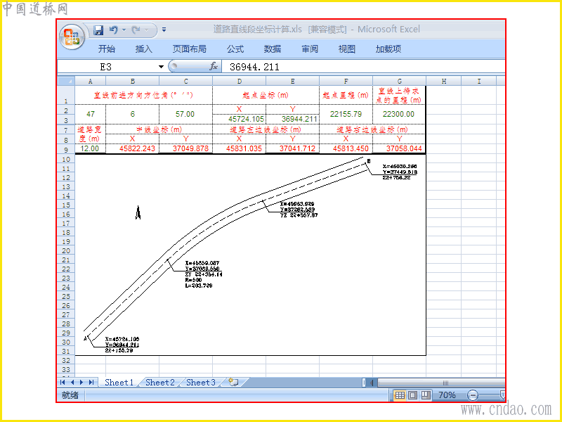Switch to Page Layout view
The height and width of the screenshot is (422, 562).
[412, 395]
